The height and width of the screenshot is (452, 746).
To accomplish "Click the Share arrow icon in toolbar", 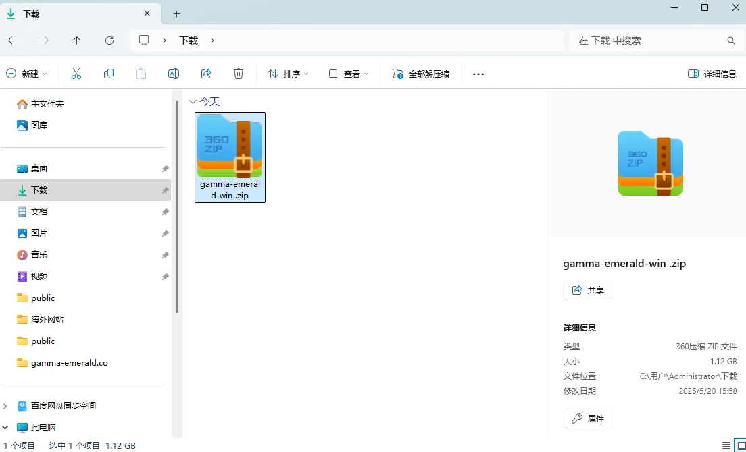I will 206,74.
